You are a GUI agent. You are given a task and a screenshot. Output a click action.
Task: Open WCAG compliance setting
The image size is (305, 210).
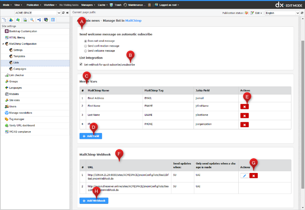20,132
